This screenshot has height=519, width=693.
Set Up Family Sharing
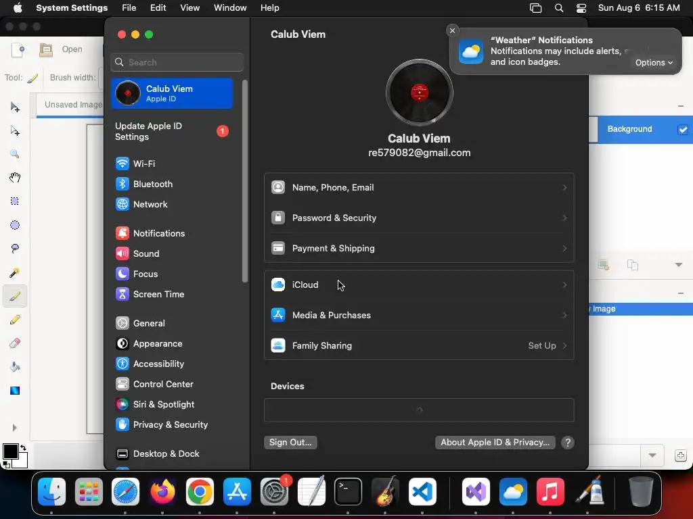(419, 346)
